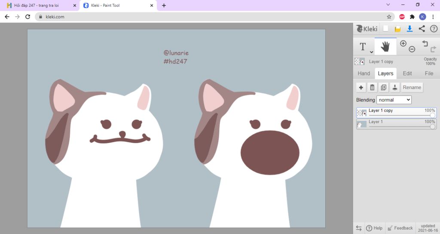Redo the last undone action
The width and height of the screenshot is (440, 234).
[433, 49]
